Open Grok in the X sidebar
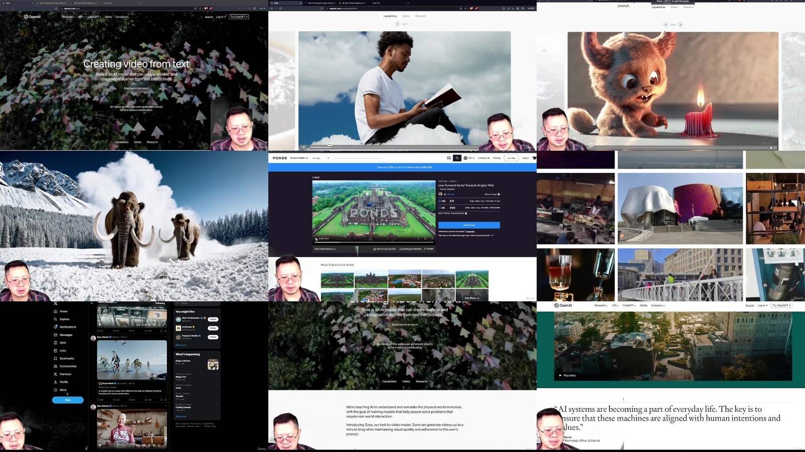 coord(60,343)
